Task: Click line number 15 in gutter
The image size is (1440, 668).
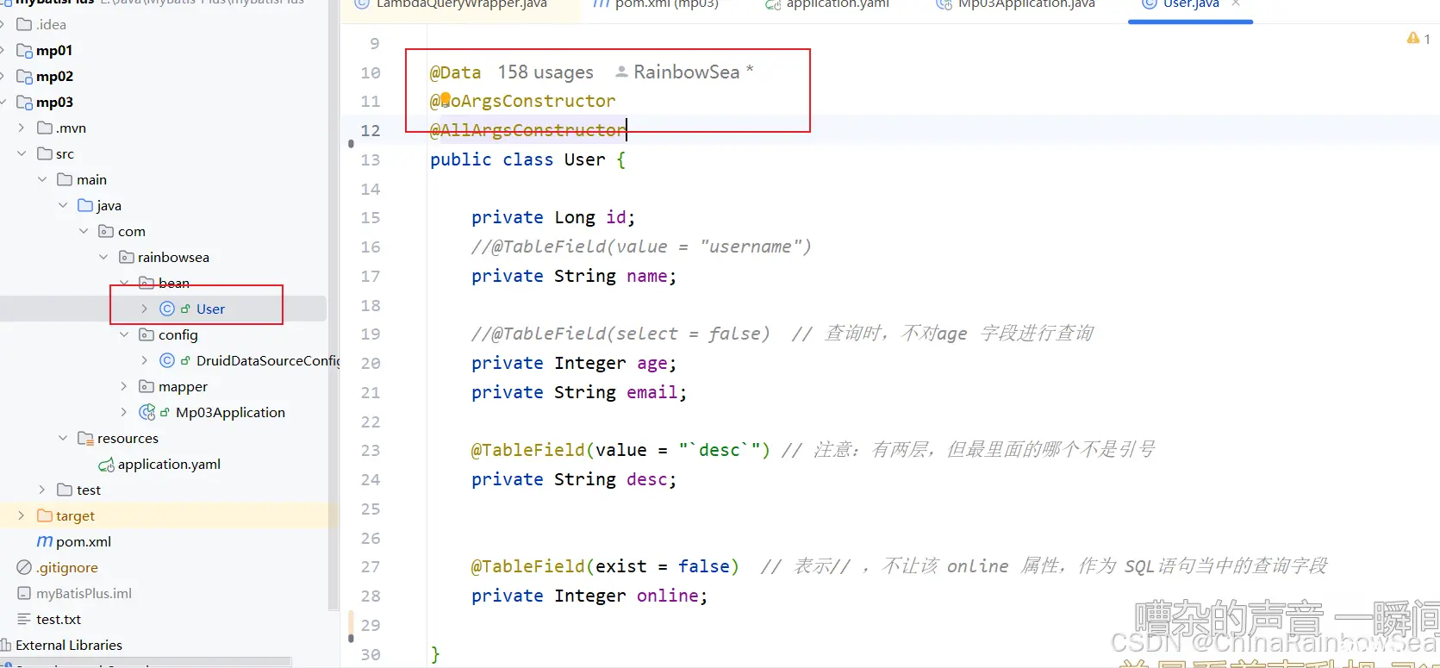Action: [371, 217]
